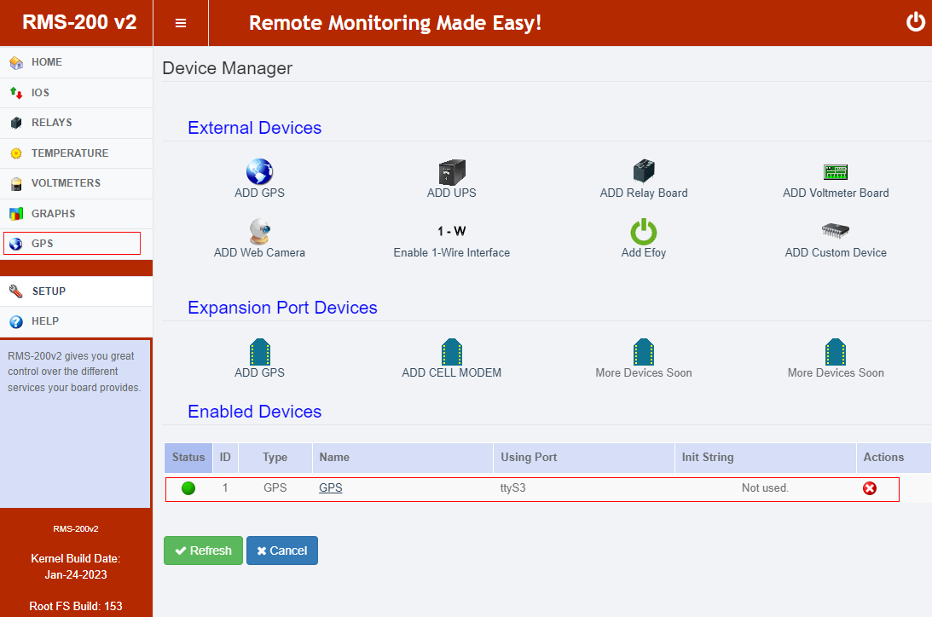932x617 pixels.
Task: Click the green Refresh button
Action: pos(203,551)
